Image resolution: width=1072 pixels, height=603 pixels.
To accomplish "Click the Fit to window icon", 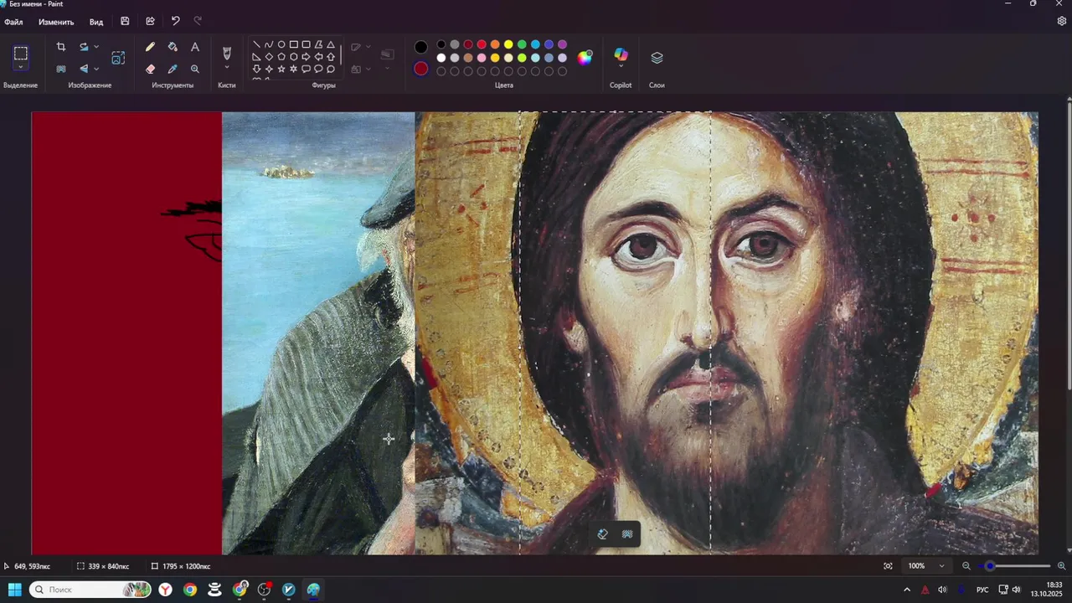I will tap(888, 566).
